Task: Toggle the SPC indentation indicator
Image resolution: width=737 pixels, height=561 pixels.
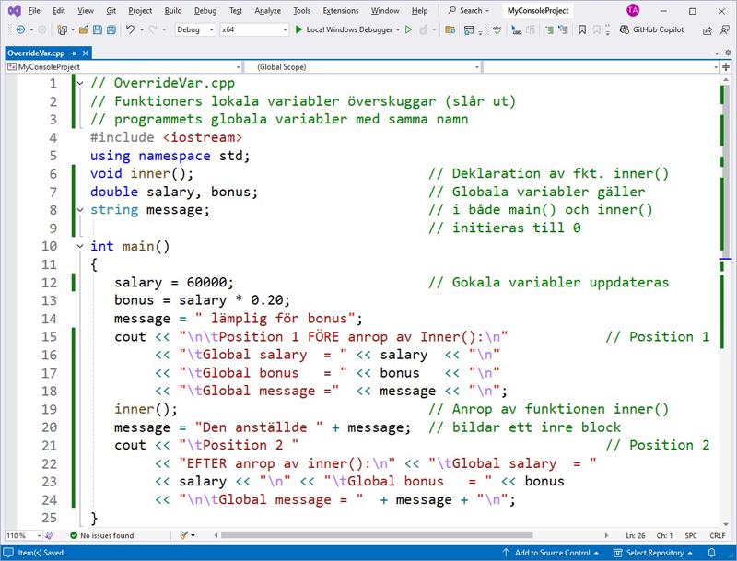Action: pyautogui.click(x=691, y=535)
